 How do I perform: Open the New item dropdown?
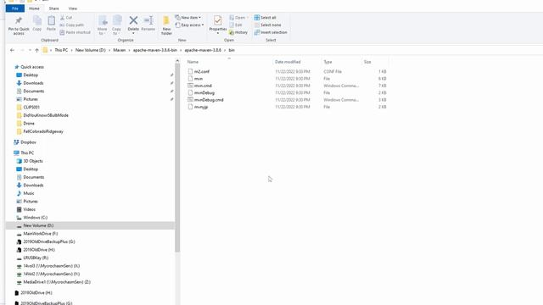[188, 18]
